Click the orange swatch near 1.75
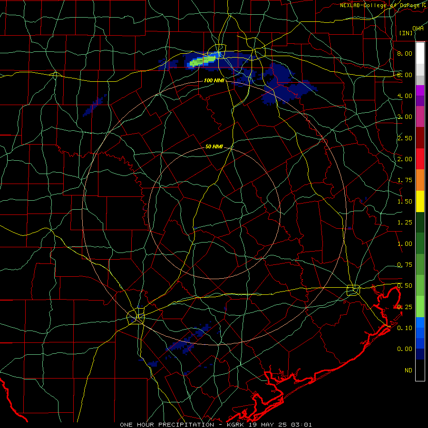This screenshot has width=428, height=428. pos(420,180)
